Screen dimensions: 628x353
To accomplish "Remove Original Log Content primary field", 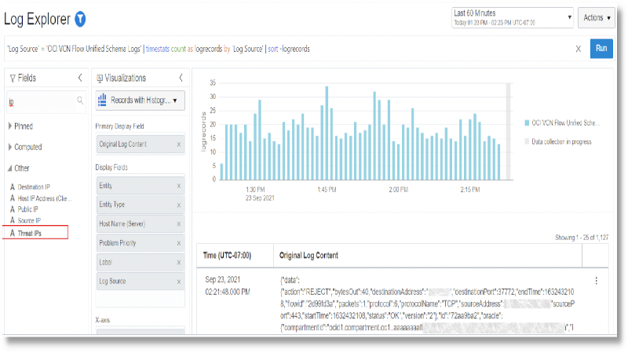I will 179,144.
